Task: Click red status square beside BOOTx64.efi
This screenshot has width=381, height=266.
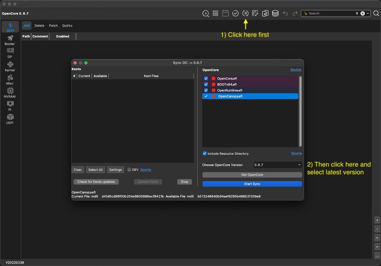Action: pos(213,84)
